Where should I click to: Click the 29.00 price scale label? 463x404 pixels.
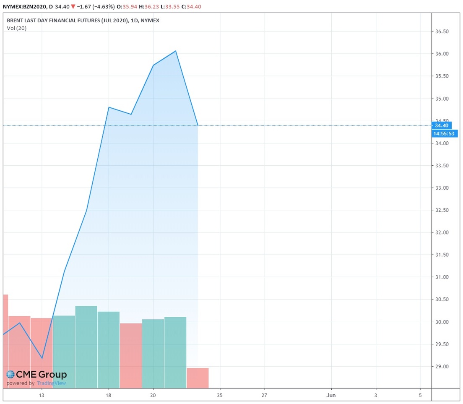442,366
